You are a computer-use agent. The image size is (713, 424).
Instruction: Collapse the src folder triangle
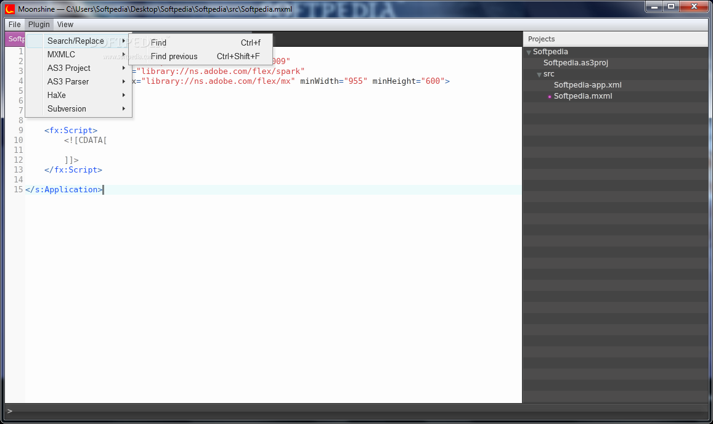tap(539, 75)
